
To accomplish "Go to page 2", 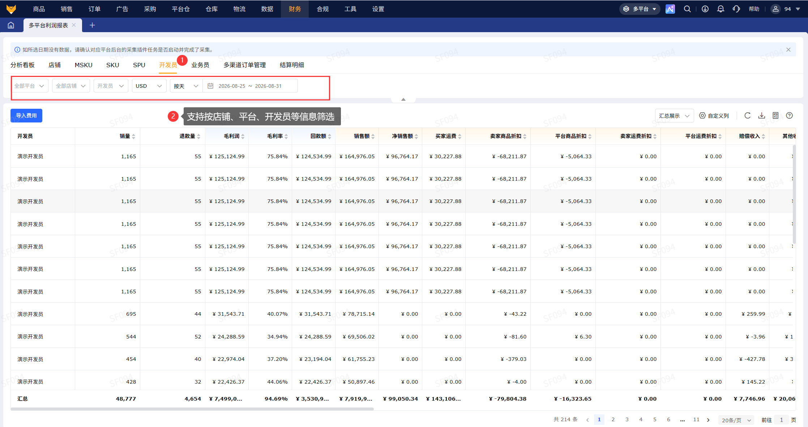I will (613, 419).
